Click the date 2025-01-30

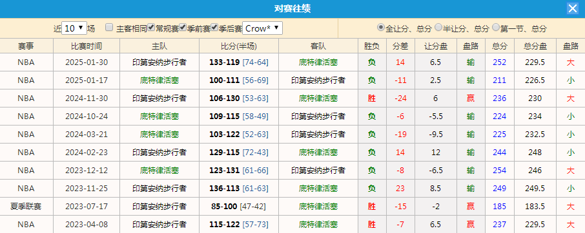tap(87, 62)
